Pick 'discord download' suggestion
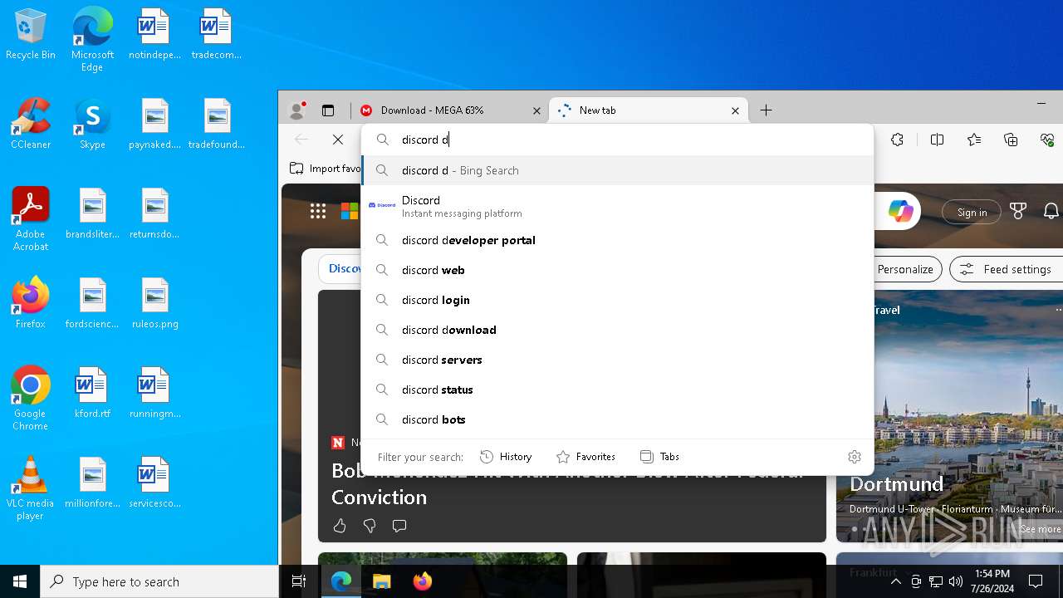1063x598 pixels. (x=617, y=330)
